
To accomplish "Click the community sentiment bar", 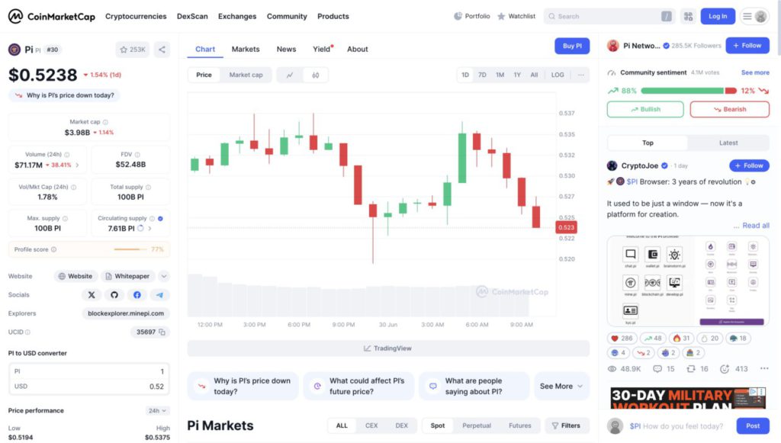I will [x=689, y=91].
